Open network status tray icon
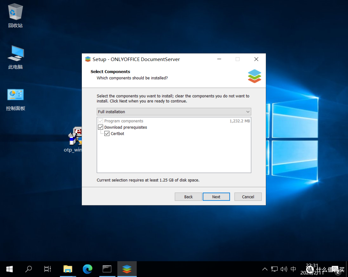The image size is (348, 277). click(x=274, y=269)
